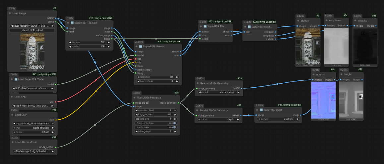Collapse the metallic preview node dot
This screenshot has width=384, height=164.
[355, 21]
